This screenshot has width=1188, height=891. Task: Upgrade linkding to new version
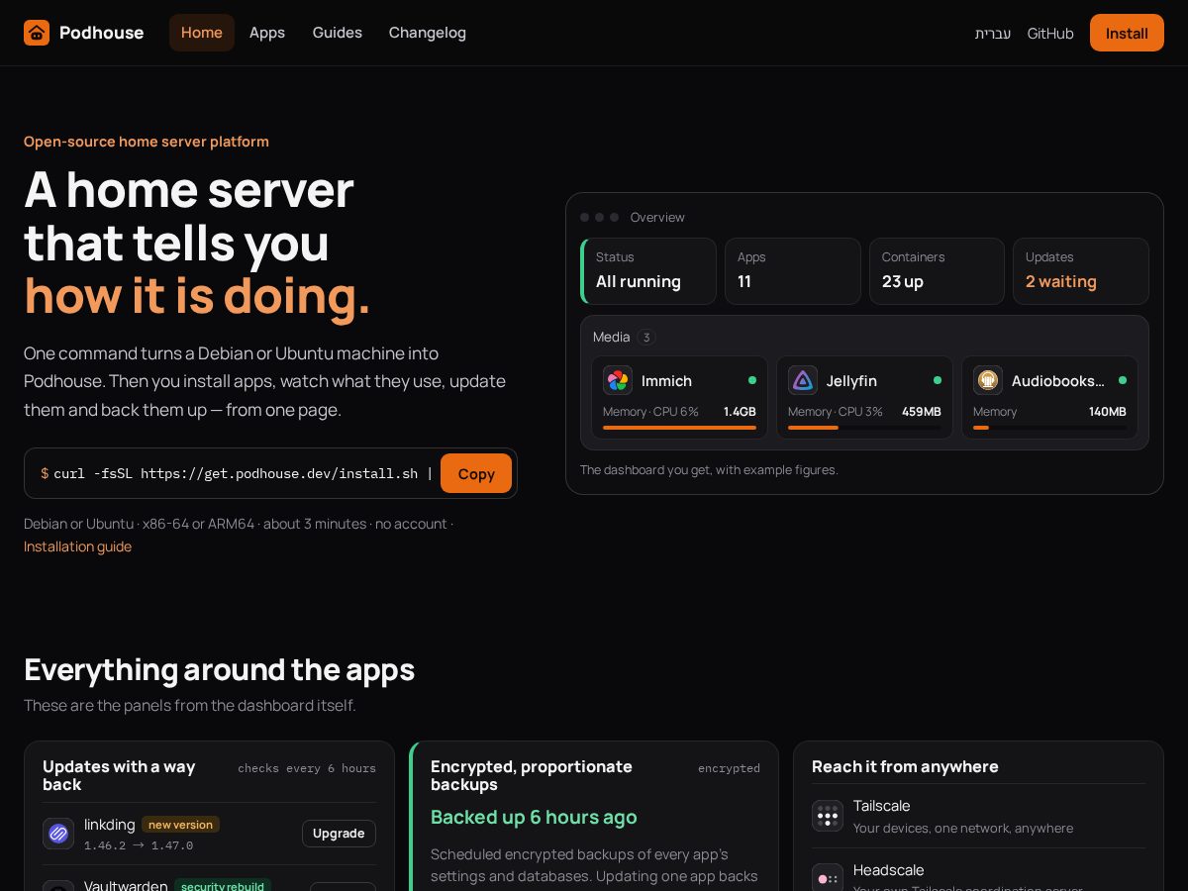[339, 834]
